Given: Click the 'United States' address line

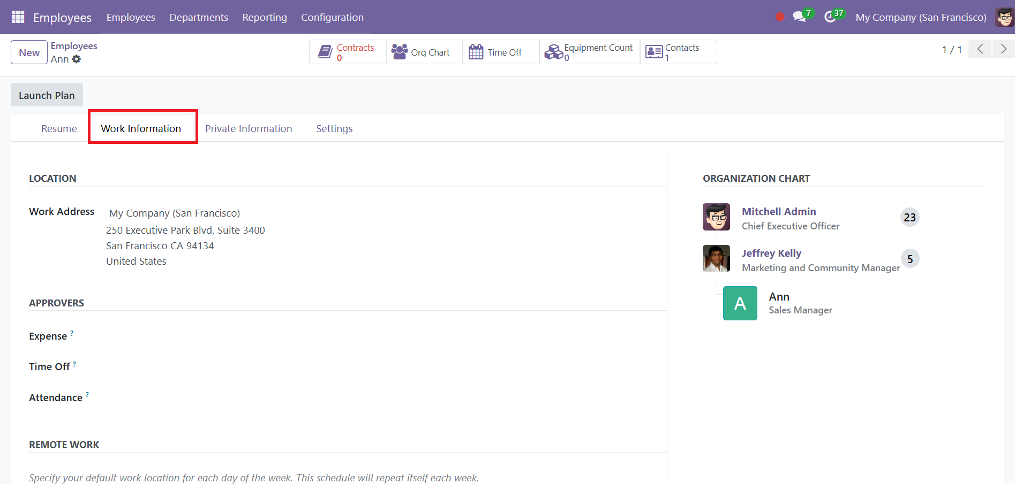Looking at the screenshot, I should click(136, 261).
